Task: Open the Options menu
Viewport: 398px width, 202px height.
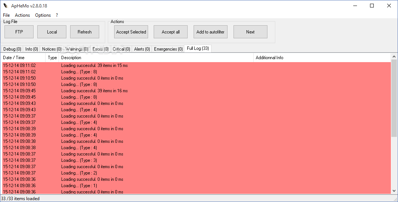Action: pyautogui.click(x=43, y=15)
